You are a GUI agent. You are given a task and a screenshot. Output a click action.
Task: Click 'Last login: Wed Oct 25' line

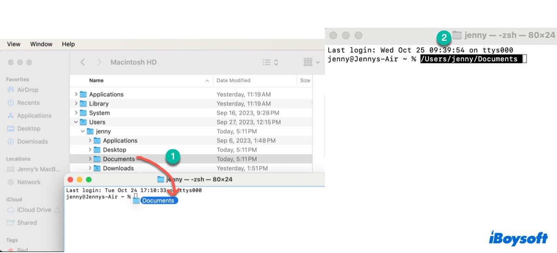420,50
